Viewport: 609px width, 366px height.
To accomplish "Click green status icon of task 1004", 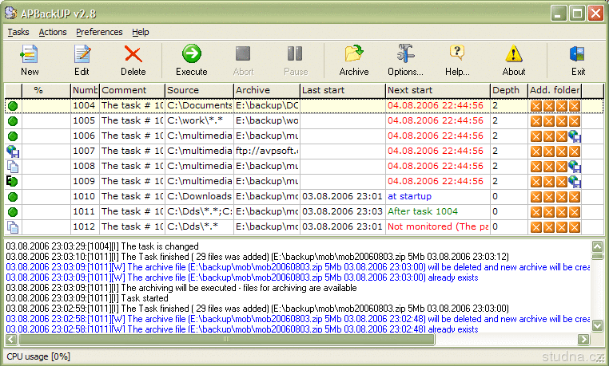I will (x=13, y=106).
